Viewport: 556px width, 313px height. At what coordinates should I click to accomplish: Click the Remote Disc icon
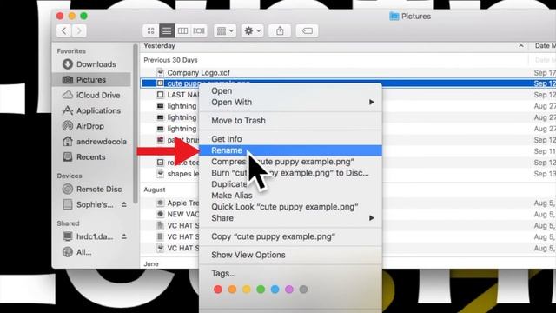tap(68, 190)
